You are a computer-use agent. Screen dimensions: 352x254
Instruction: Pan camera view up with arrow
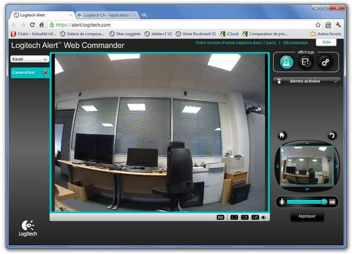click(307, 143)
